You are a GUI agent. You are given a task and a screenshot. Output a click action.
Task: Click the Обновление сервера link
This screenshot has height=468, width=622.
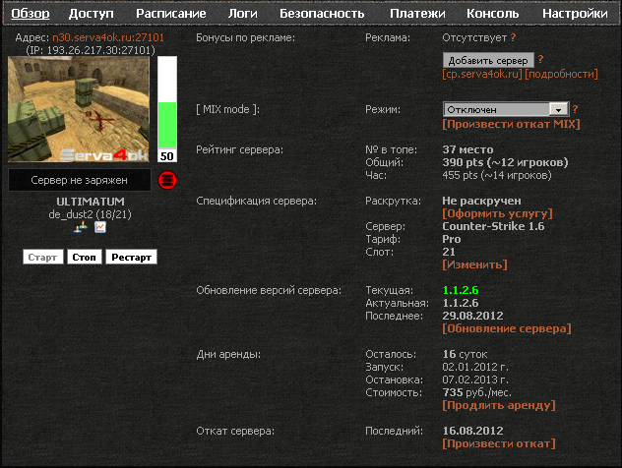click(x=507, y=328)
